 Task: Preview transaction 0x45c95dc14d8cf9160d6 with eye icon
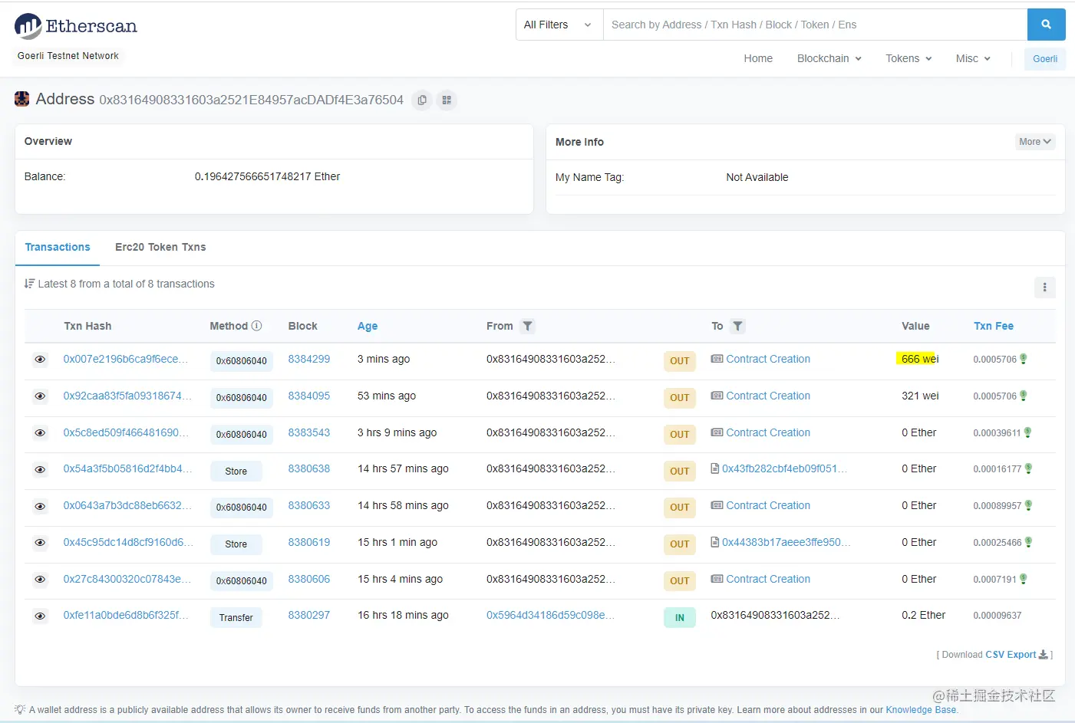[x=40, y=543]
